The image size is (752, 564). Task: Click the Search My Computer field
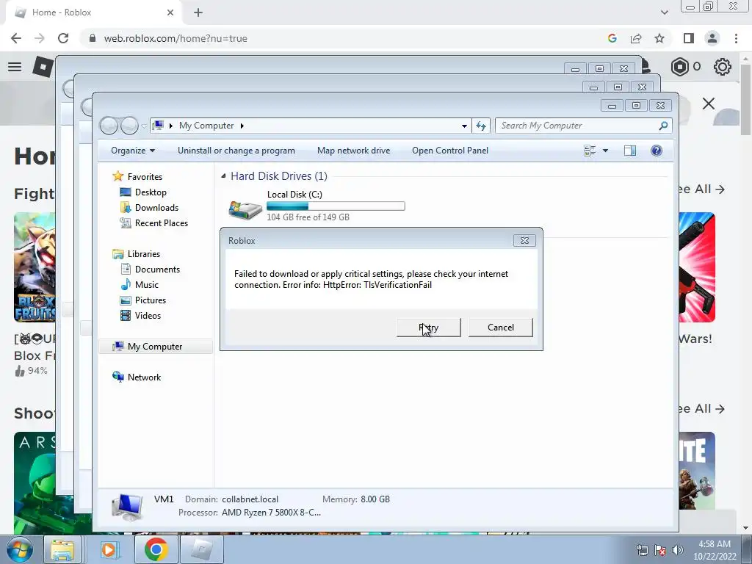click(583, 126)
